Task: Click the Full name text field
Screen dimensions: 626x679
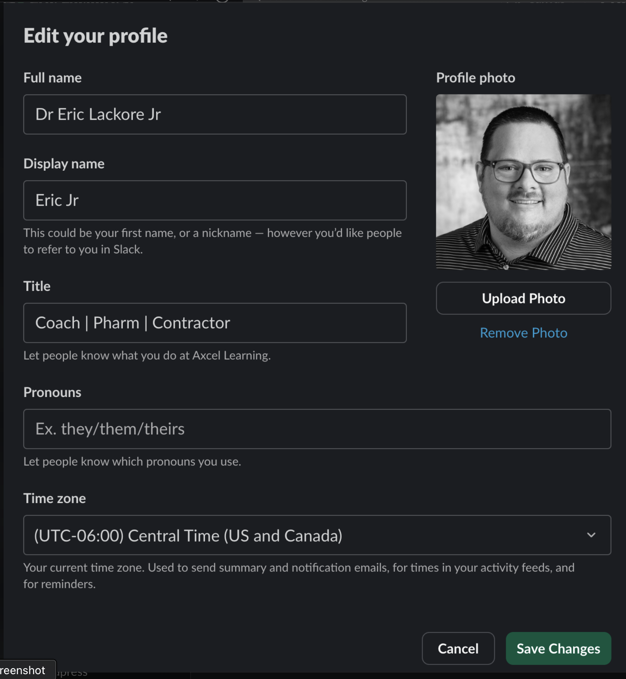Action: 215,115
